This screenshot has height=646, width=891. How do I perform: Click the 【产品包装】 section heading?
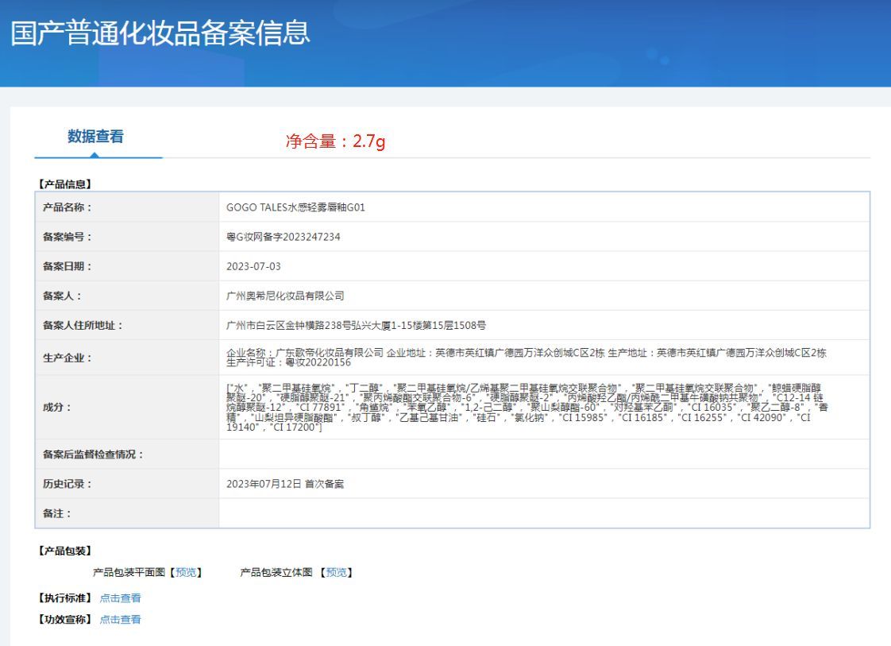coord(65,551)
